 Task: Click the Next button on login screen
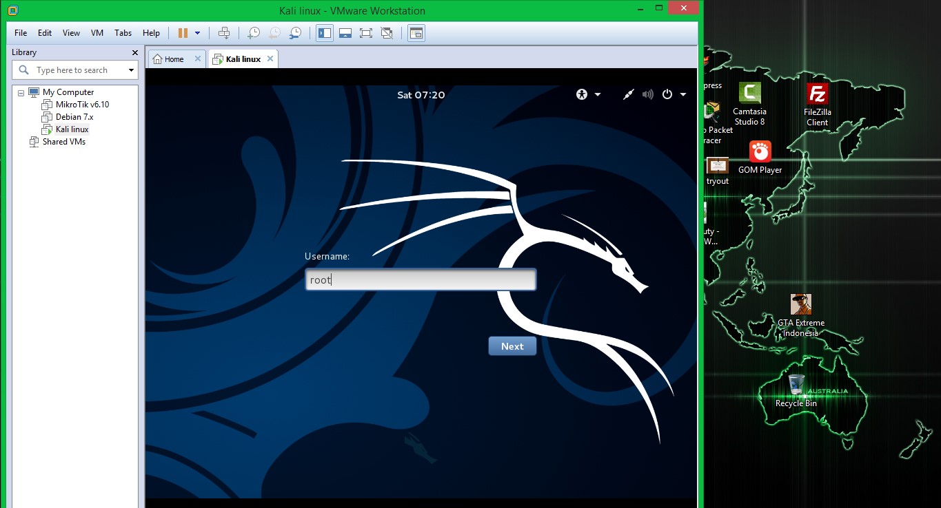point(512,346)
